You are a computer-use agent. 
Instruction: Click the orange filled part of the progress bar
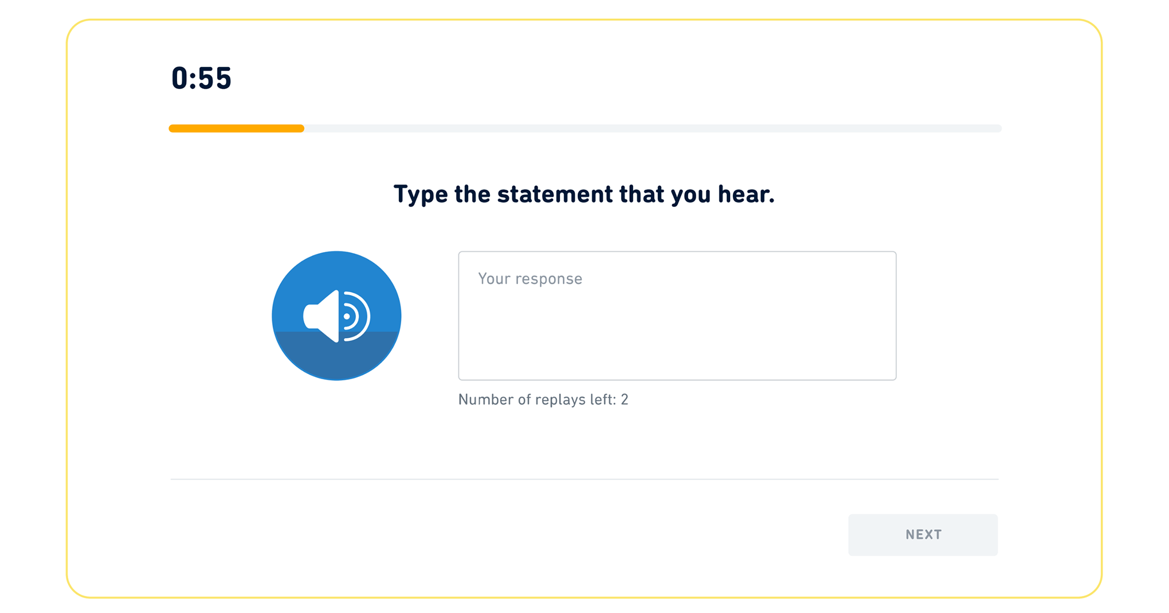[x=236, y=128]
